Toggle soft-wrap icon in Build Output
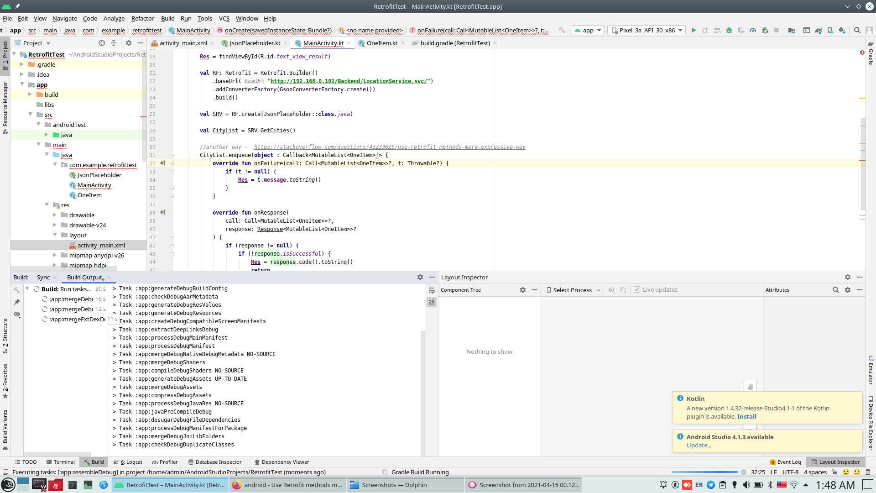Viewport: 876px width, 493px height. pyautogui.click(x=432, y=290)
